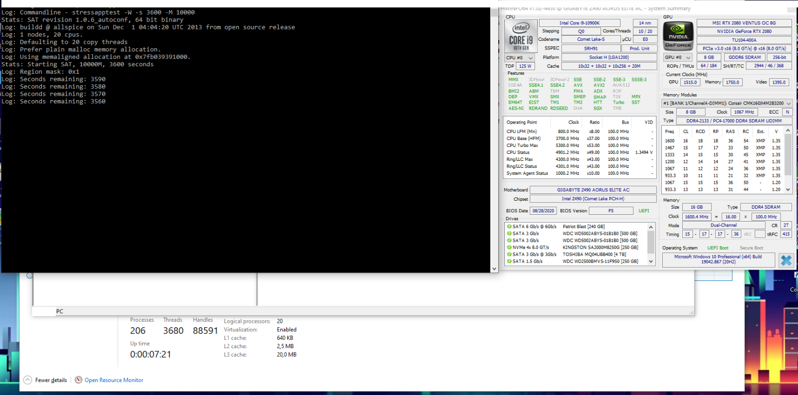
Task: Click the drives list scroll-up arrow
Action: point(650,227)
